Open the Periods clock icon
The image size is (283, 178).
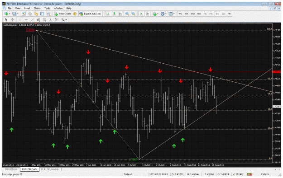point(162,14)
